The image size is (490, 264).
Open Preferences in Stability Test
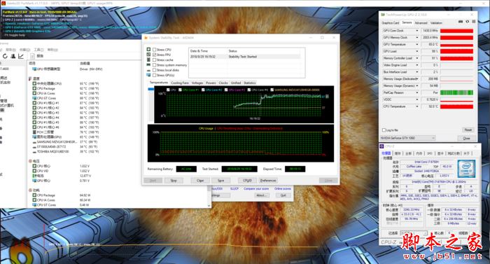pos(268,181)
